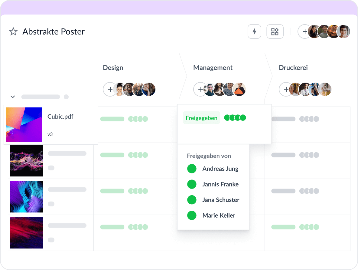Collapse the file group chevron

[13, 97]
